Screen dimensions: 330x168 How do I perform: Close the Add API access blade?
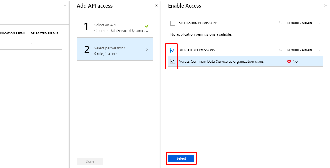[156, 5]
